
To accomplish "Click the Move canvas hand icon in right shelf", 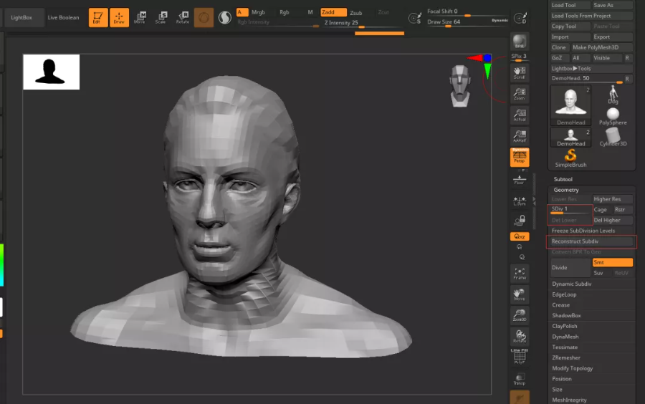I will (520, 294).
